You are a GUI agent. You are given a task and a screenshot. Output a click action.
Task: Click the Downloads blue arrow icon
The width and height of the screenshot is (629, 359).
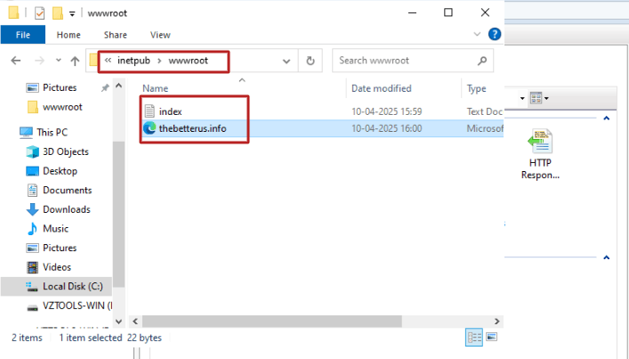[x=33, y=209]
